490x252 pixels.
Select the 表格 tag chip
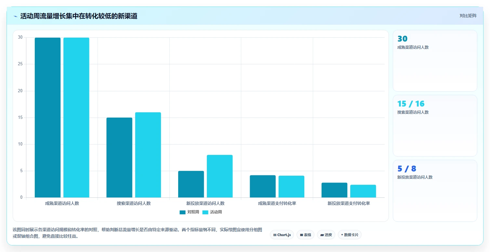(x=305, y=234)
